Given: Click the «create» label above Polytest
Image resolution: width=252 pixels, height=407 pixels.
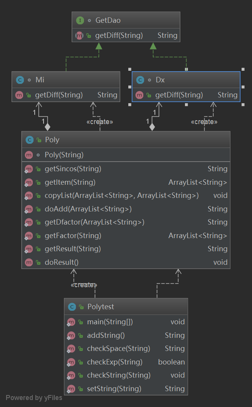Looking at the screenshot, I should [84, 285].
